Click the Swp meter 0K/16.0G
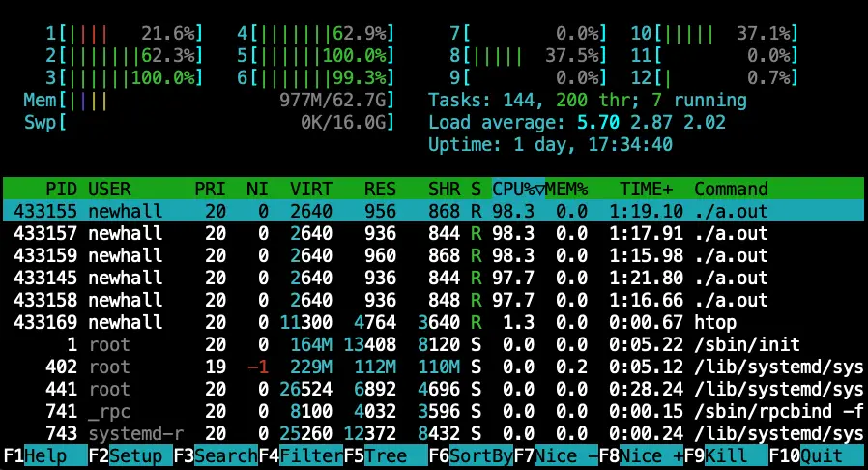Viewport: 868px width, 470px height. click(x=209, y=122)
